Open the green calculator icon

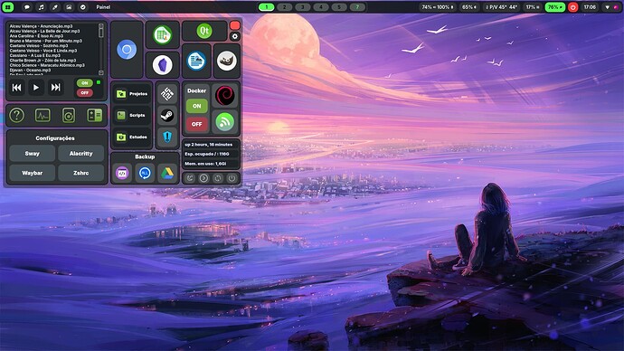coord(95,116)
